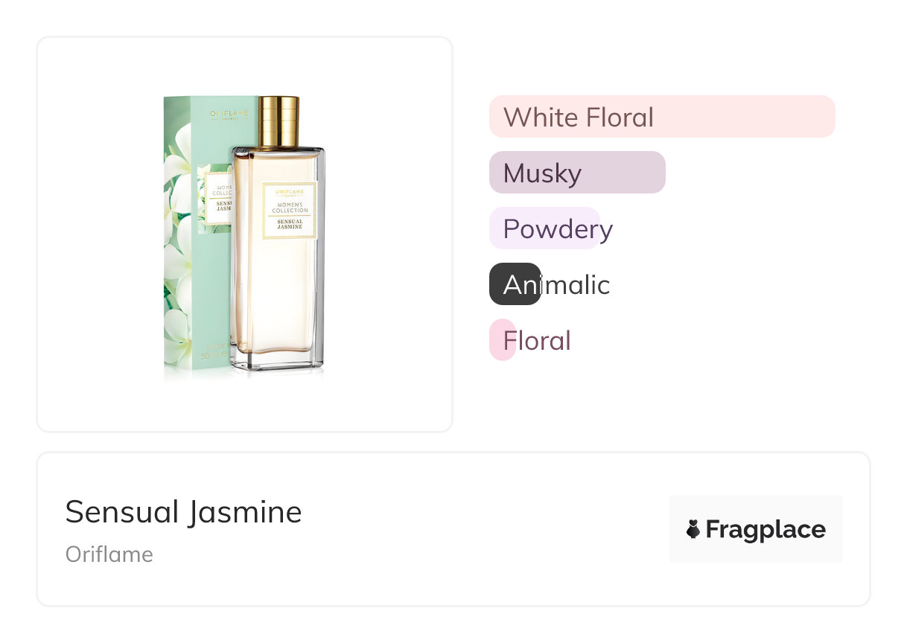Select the Musky accord bar
Screen dimensions: 907x643
(577, 173)
